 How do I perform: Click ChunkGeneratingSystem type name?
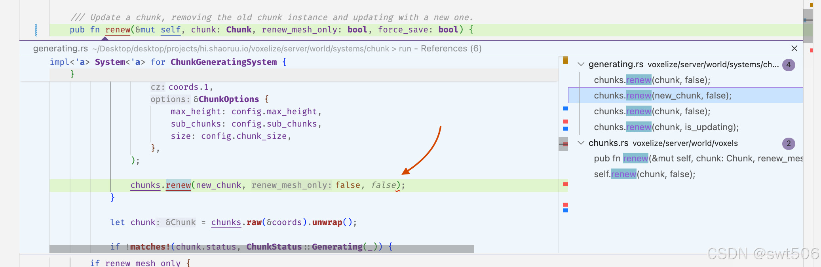[x=224, y=62]
